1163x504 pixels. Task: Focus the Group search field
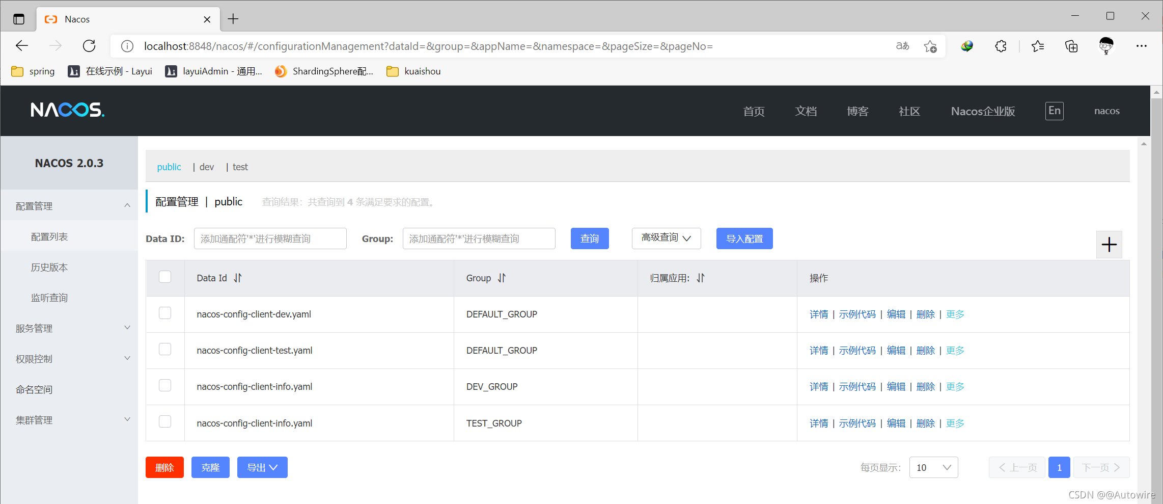point(479,238)
